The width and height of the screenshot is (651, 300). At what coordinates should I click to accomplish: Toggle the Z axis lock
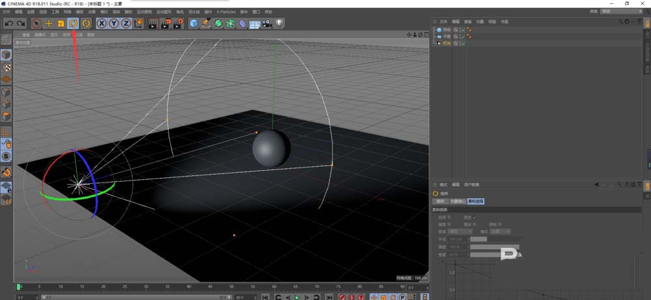click(x=125, y=23)
